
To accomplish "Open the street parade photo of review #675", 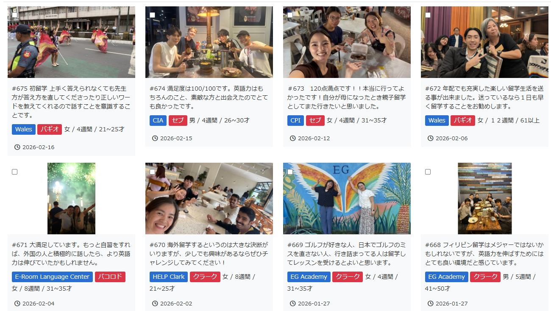I will (x=71, y=42).
